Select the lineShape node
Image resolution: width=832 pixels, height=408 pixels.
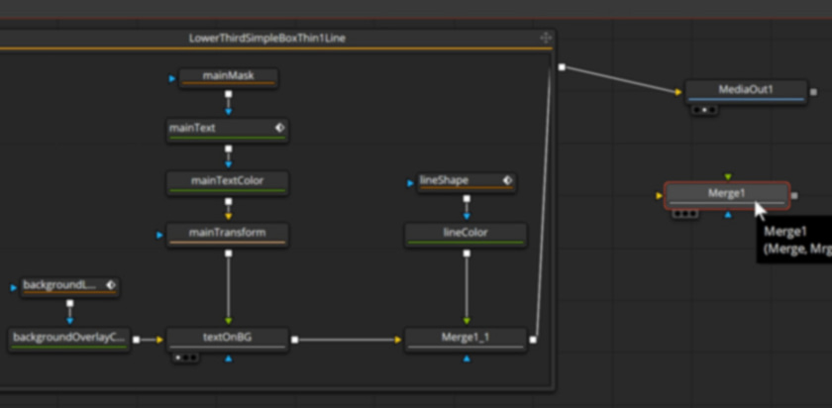(467, 182)
